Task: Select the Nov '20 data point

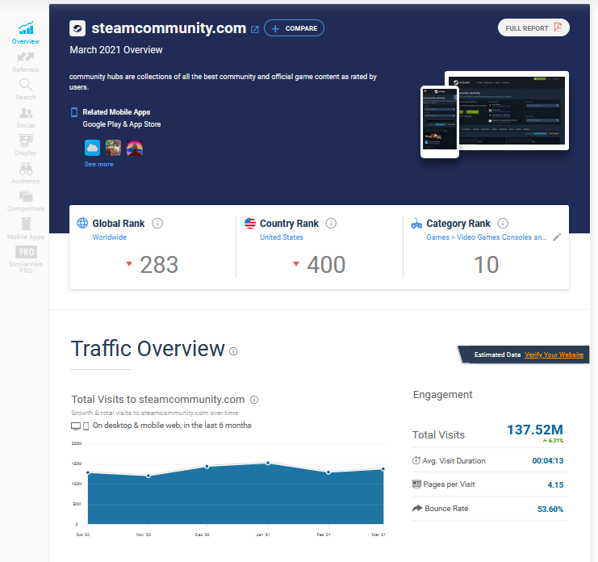Action: click(148, 476)
